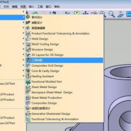Screen dimensions: 131x131
Task: Click the Weld Design workbench icon
Action: pyautogui.click(x=28, y=39)
